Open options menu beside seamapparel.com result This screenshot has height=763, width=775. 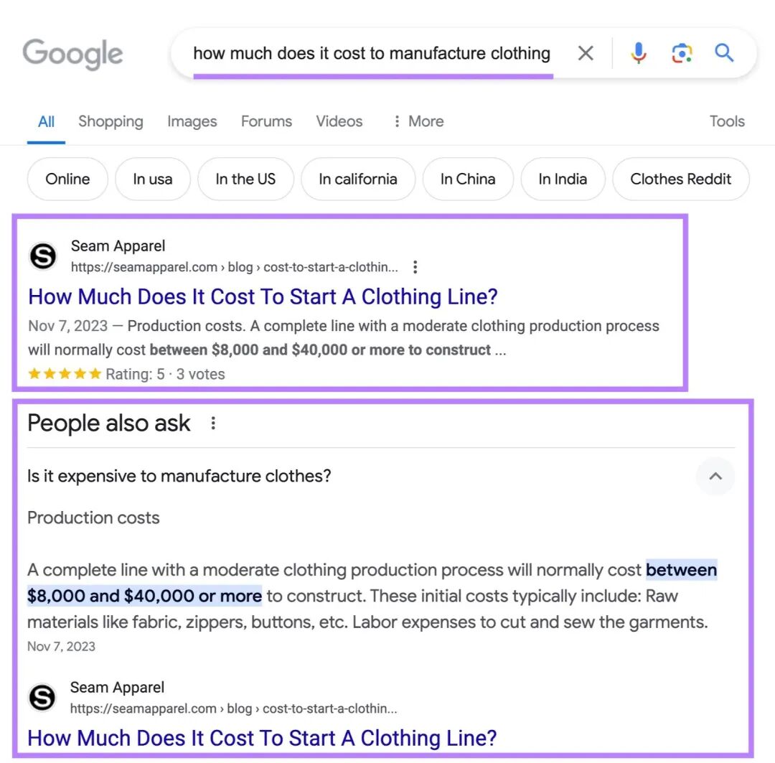pos(415,267)
